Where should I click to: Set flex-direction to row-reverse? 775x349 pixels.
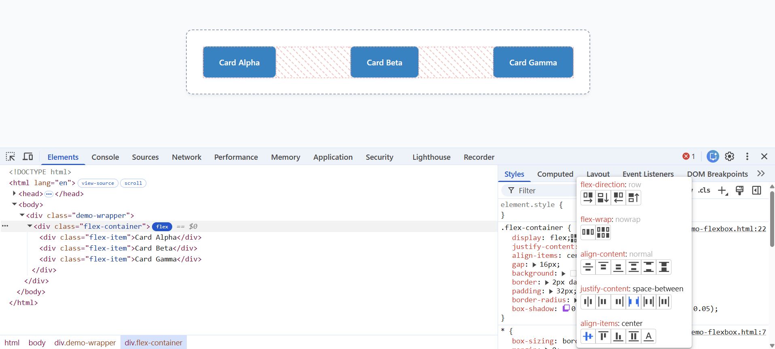tap(618, 198)
